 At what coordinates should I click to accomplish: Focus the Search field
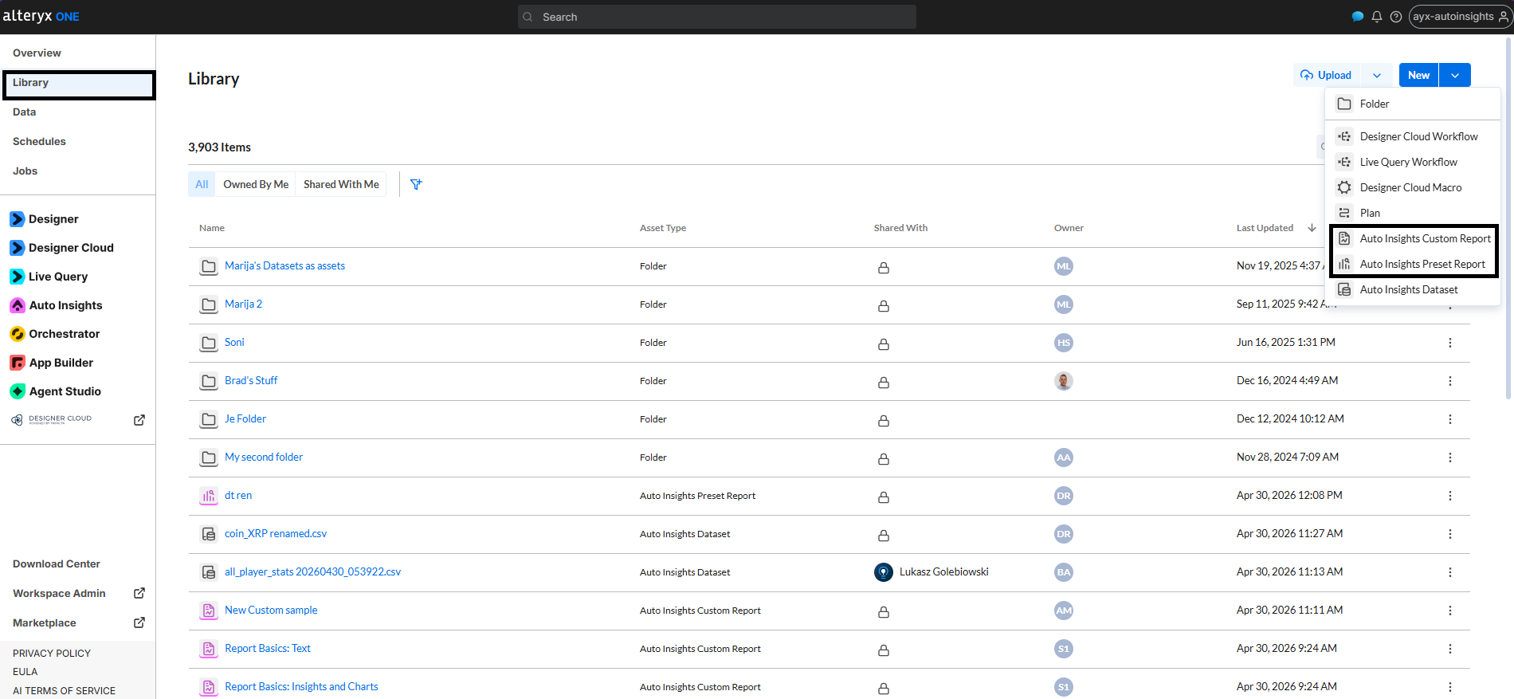click(717, 17)
